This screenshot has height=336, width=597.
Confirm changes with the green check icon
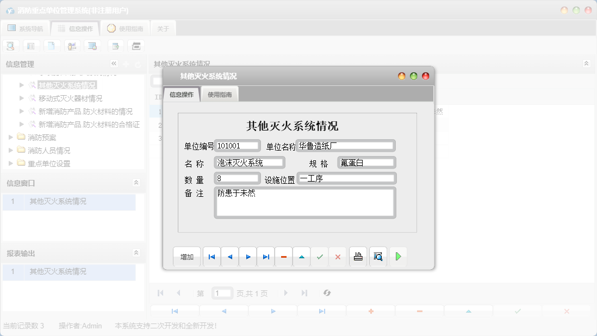click(x=320, y=256)
